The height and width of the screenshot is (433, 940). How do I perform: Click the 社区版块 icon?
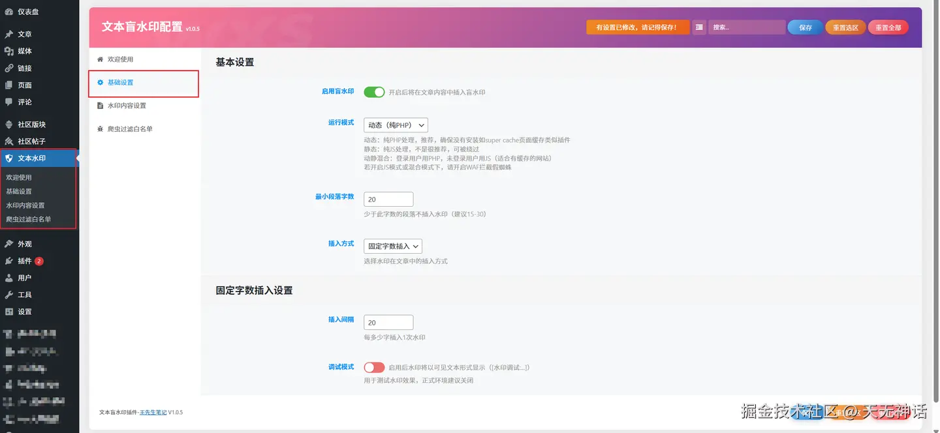[x=8, y=124]
